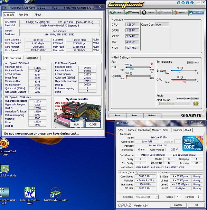This screenshot has height=210, width=207.
Task: Click the Case Open status field
Action: (x=162, y=25)
